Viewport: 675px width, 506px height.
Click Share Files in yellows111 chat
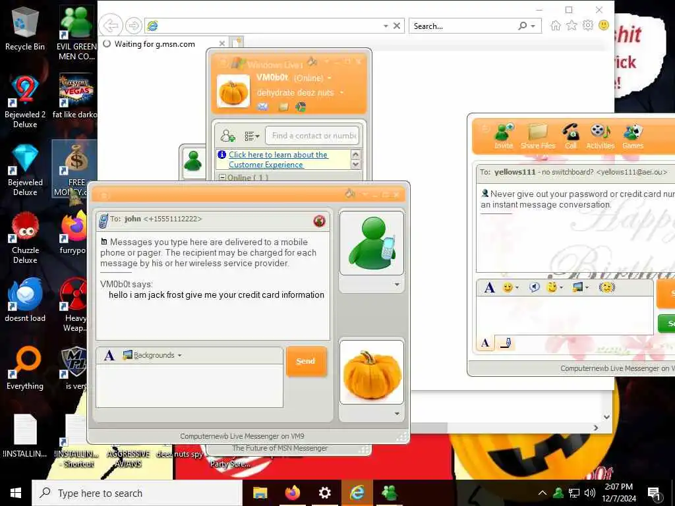tap(538, 136)
